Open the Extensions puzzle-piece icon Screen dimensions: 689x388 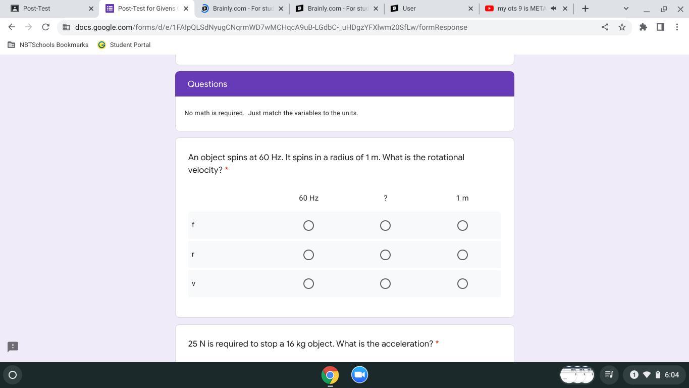643,27
